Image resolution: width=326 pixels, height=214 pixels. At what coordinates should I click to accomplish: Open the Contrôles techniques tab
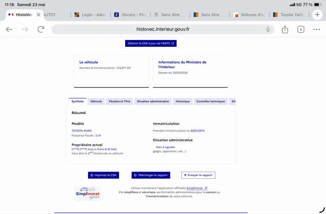point(211,101)
